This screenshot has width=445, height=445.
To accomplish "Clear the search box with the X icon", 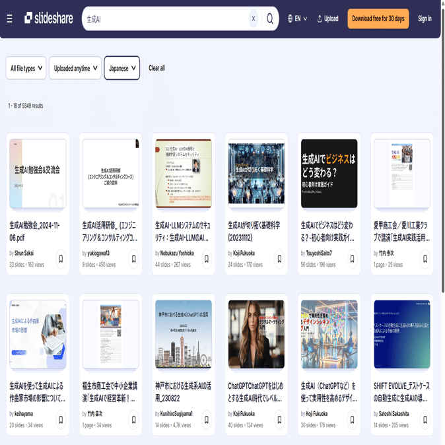I will 253,18.
